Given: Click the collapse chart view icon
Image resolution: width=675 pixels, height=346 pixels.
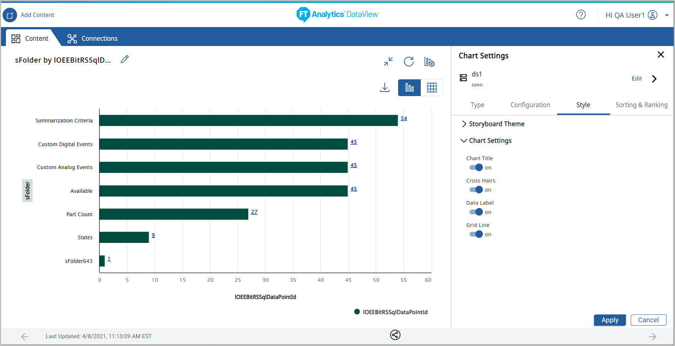Looking at the screenshot, I should 388,62.
